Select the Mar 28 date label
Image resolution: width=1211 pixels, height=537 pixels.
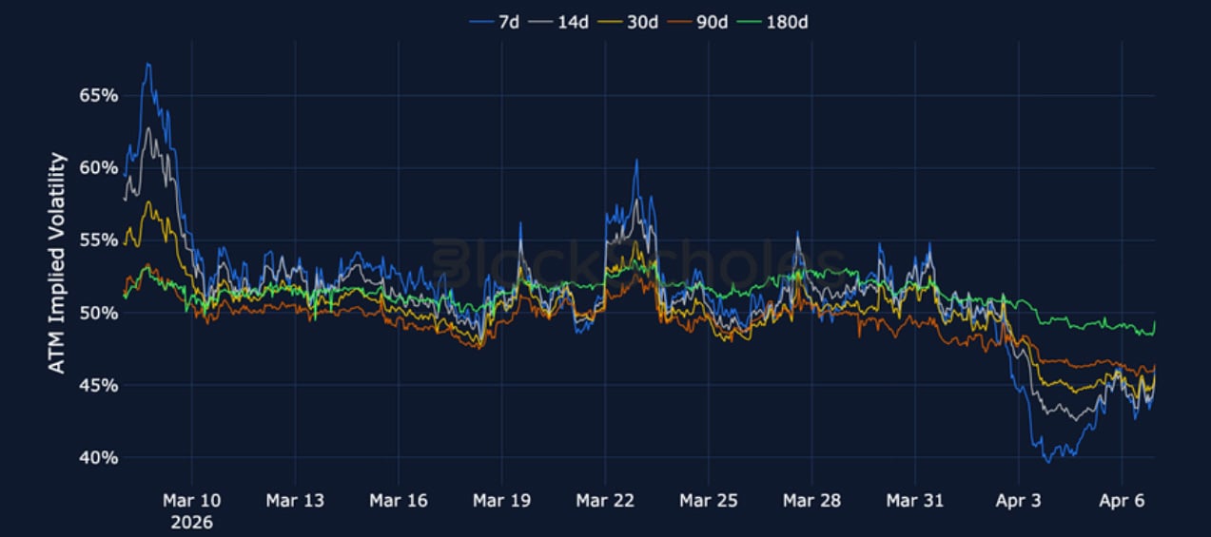(x=811, y=500)
